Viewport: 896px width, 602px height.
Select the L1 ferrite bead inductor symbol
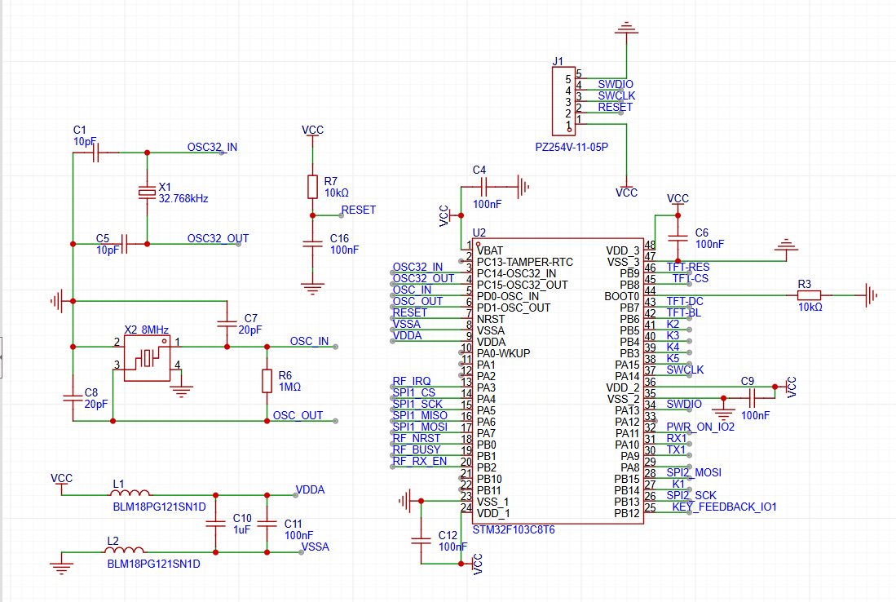pos(130,494)
